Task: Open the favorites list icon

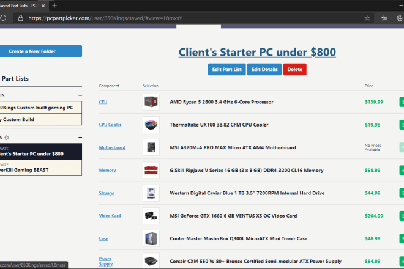Action: [384, 18]
